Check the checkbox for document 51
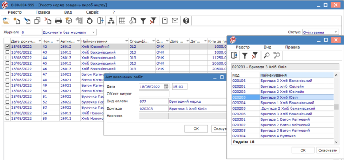The height and width of the screenshot is (160, 344). pyautogui.click(x=7, y=96)
